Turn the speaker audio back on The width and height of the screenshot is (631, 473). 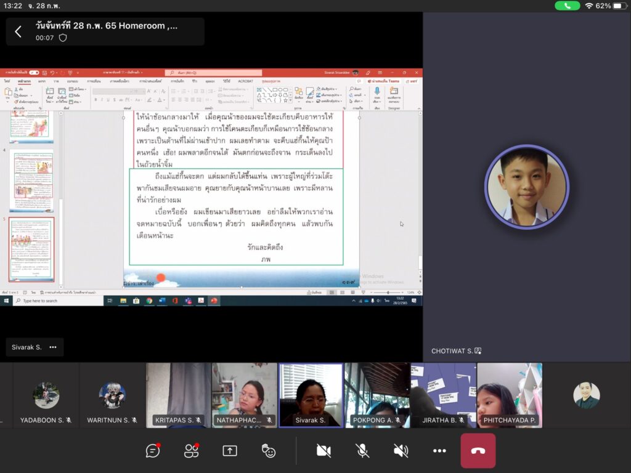click(401, 451)
